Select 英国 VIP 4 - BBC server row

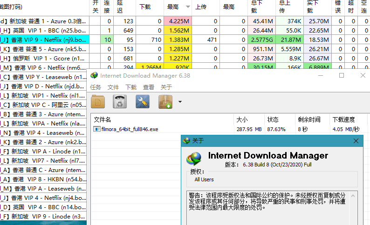[x=43, y=207]
